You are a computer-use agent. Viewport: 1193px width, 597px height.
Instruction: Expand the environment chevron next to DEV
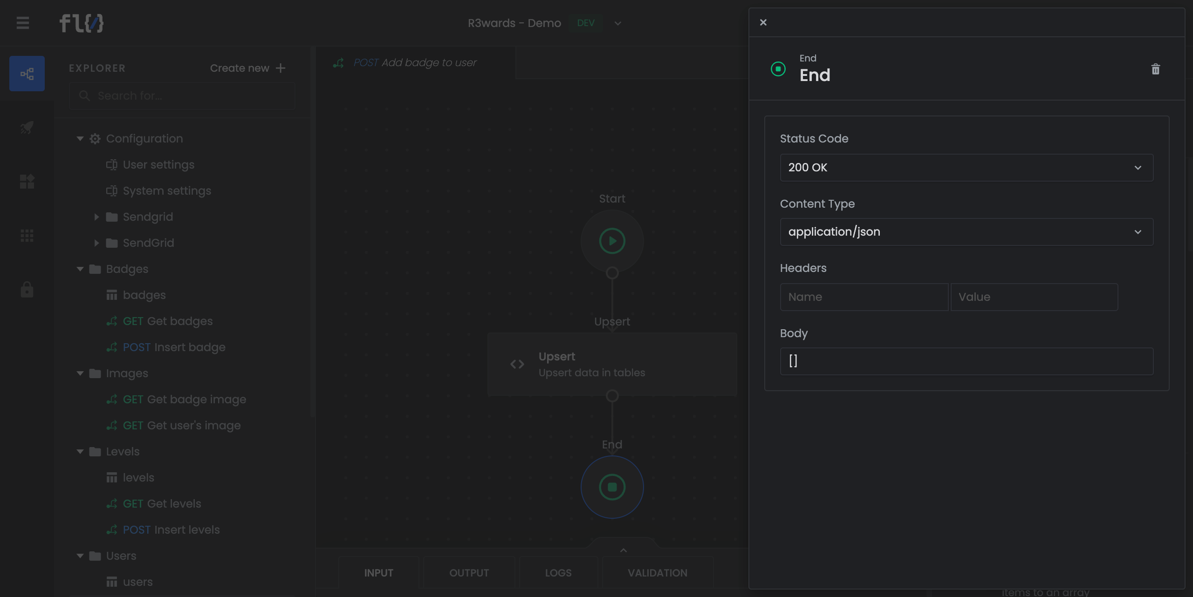click(x=617, y=23)
